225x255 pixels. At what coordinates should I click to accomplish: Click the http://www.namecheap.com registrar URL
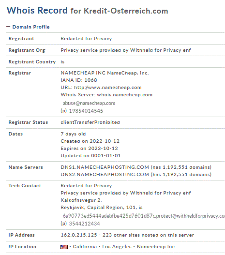(x=108, y=88)
